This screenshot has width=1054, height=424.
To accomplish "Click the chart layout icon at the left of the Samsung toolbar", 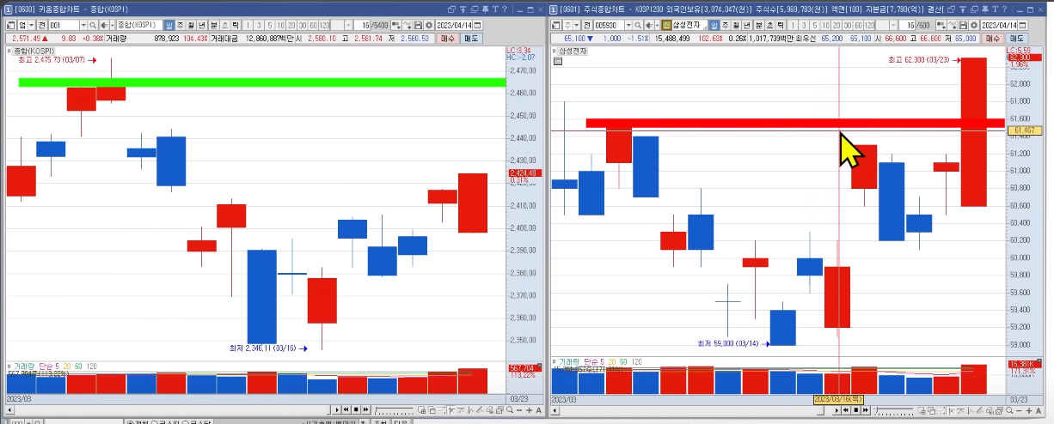I will coord(556,25).
